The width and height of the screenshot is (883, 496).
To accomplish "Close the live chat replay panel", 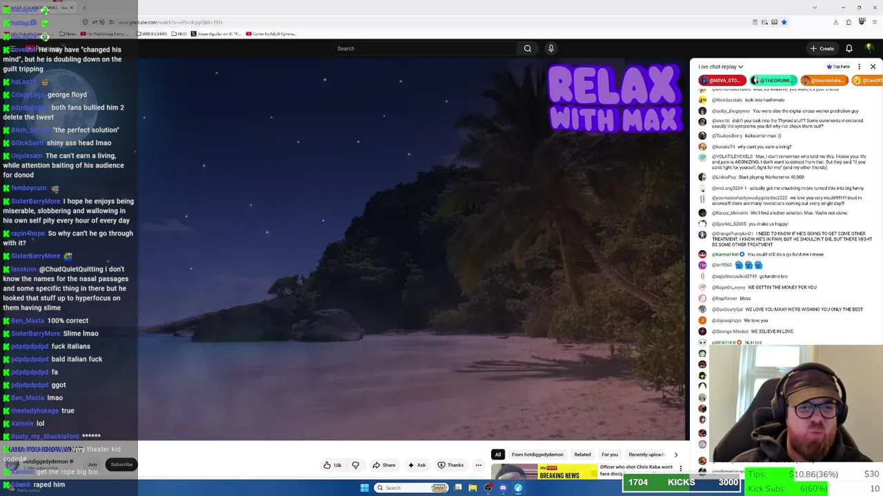I will [x=873, y=67].
